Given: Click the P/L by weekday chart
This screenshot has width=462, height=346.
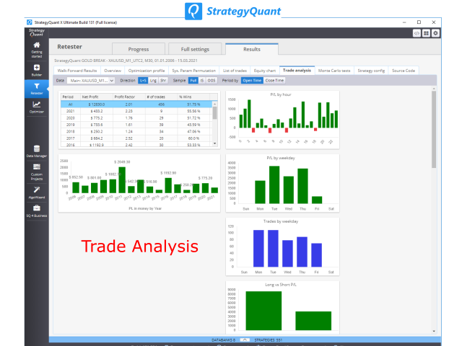Looking at the screenshot, I should 282,183.
